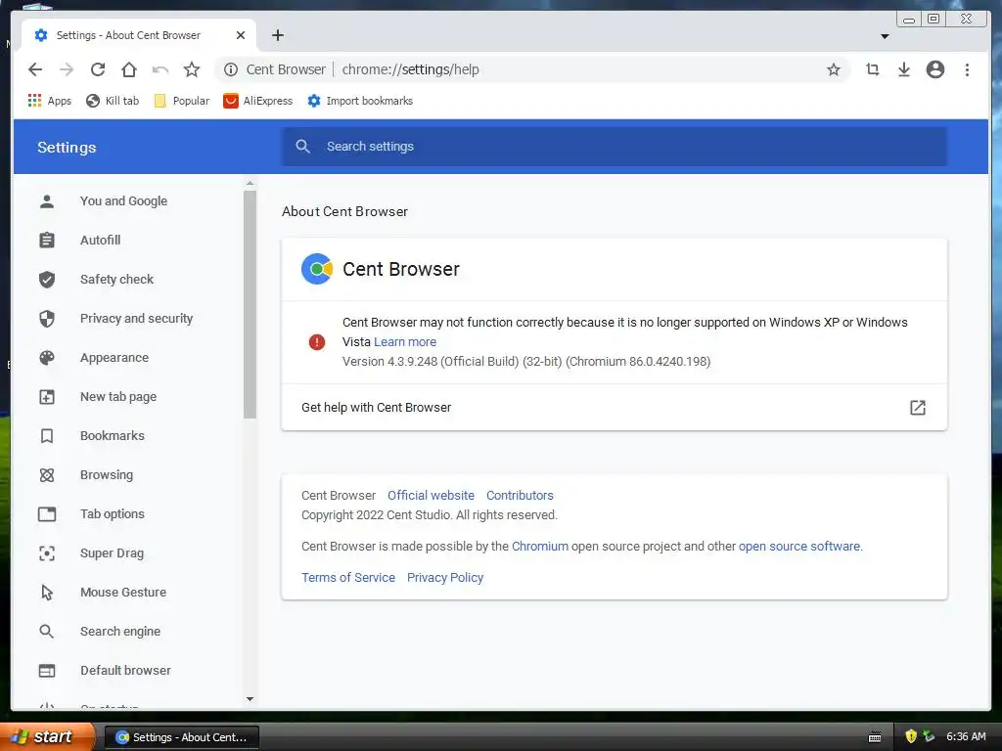Image resolution: width=1002 pixels, height=751 pixels.
Task: Click the Windows start button
Action: 47,737
